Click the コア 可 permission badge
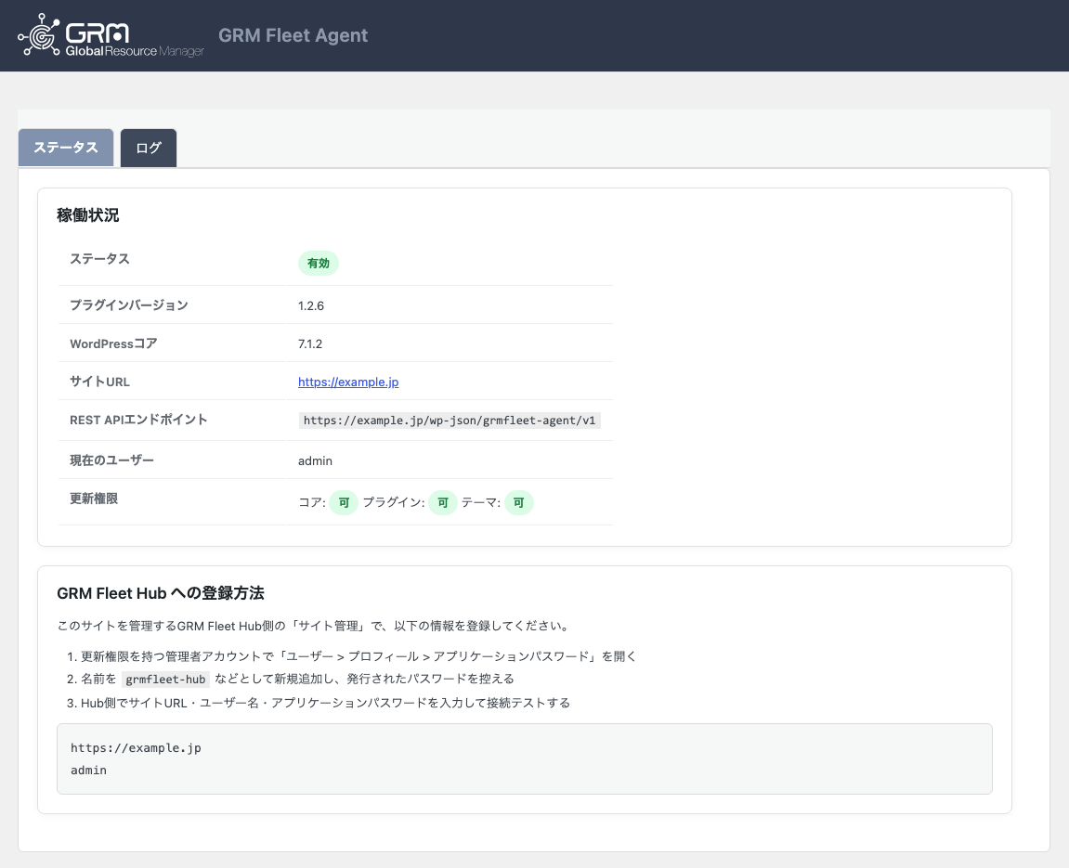1069x868 pixels. [x=344, y=503]
